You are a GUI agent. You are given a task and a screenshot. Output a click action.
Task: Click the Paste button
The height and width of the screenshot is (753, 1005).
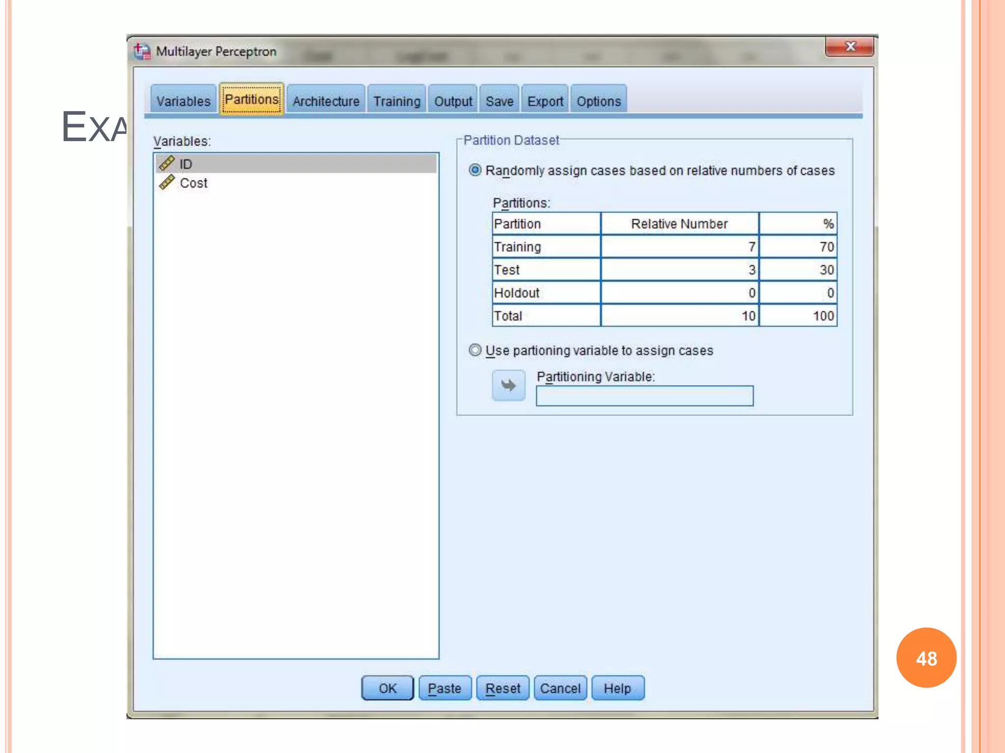(445, 688)
